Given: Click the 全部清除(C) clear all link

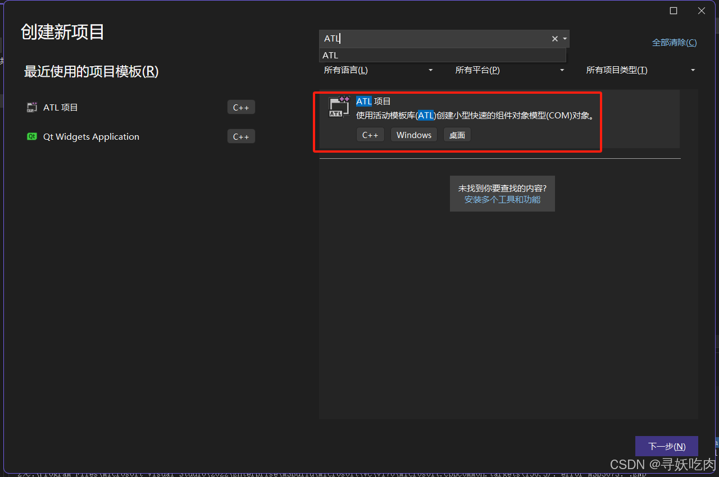Looking at the screenshot, I should (x=674, y=43).
